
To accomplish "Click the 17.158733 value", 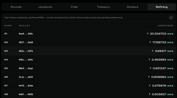I will pyautogui.click(x=159, y=42).
